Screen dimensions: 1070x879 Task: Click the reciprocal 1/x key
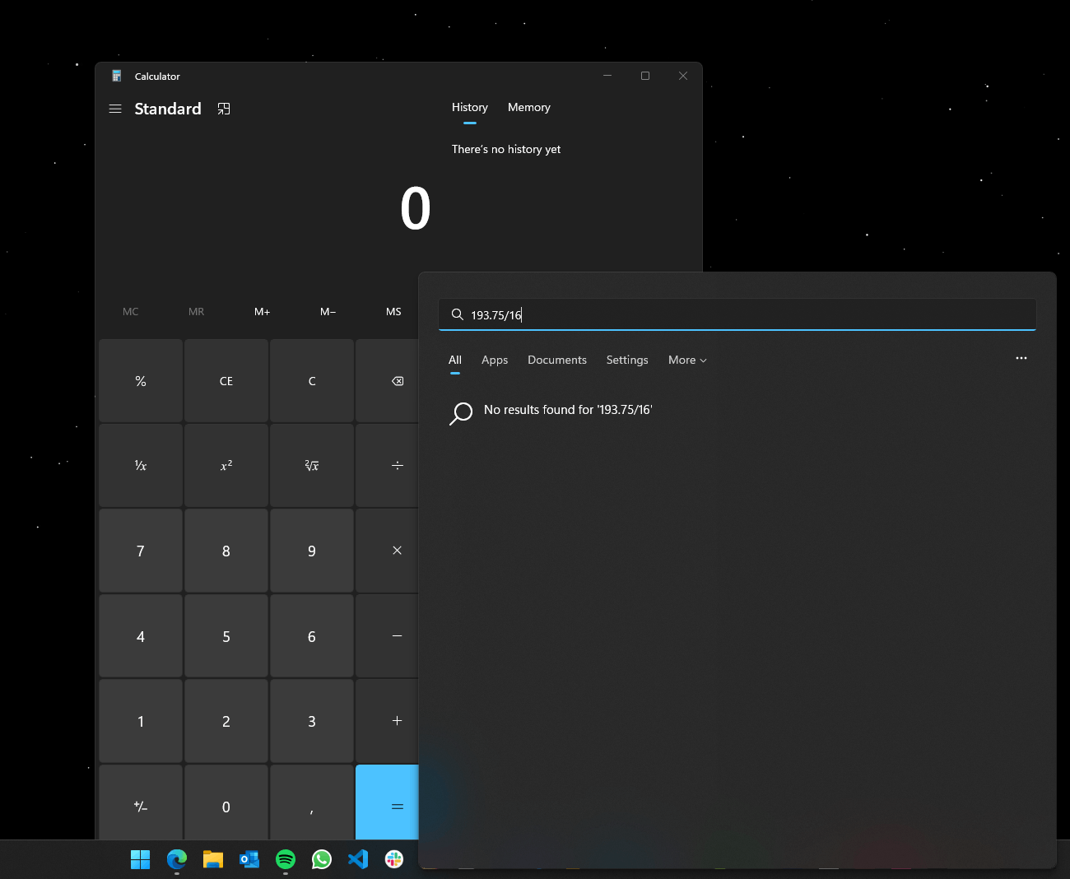point(141,466)
